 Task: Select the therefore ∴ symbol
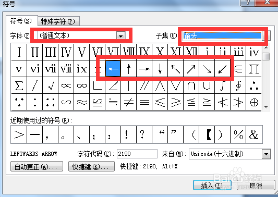(x=253, y=85)
